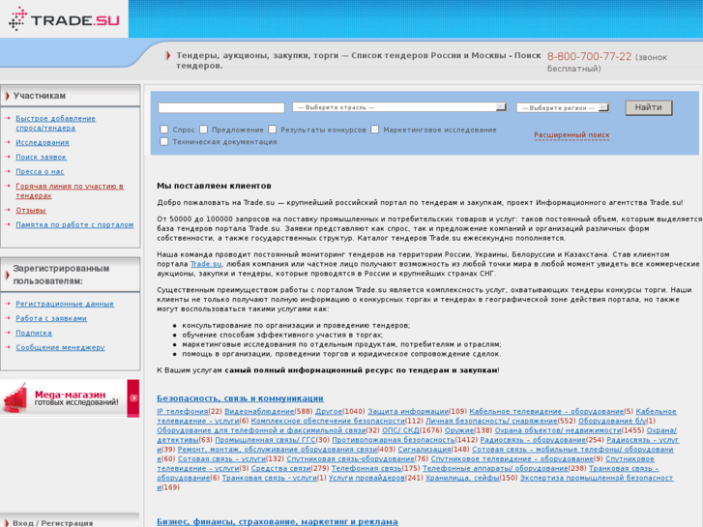Open Личная безопасность/ снаряжение link
The image size is (703, 527).
coord(491,421)
